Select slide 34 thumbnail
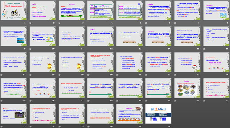Screen dimensions: 230x128 pyautogui.click(x=43, y=114)
